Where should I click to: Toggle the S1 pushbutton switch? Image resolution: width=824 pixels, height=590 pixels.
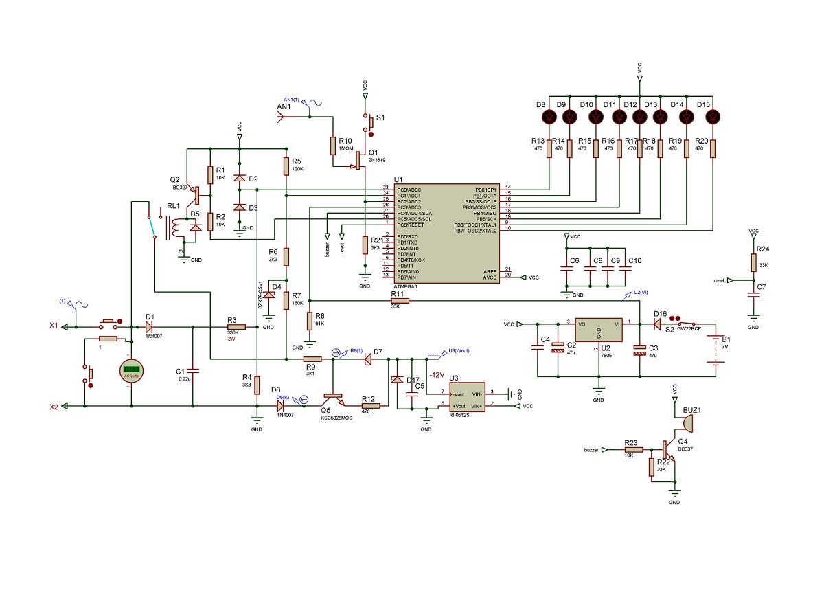(369, 122)
